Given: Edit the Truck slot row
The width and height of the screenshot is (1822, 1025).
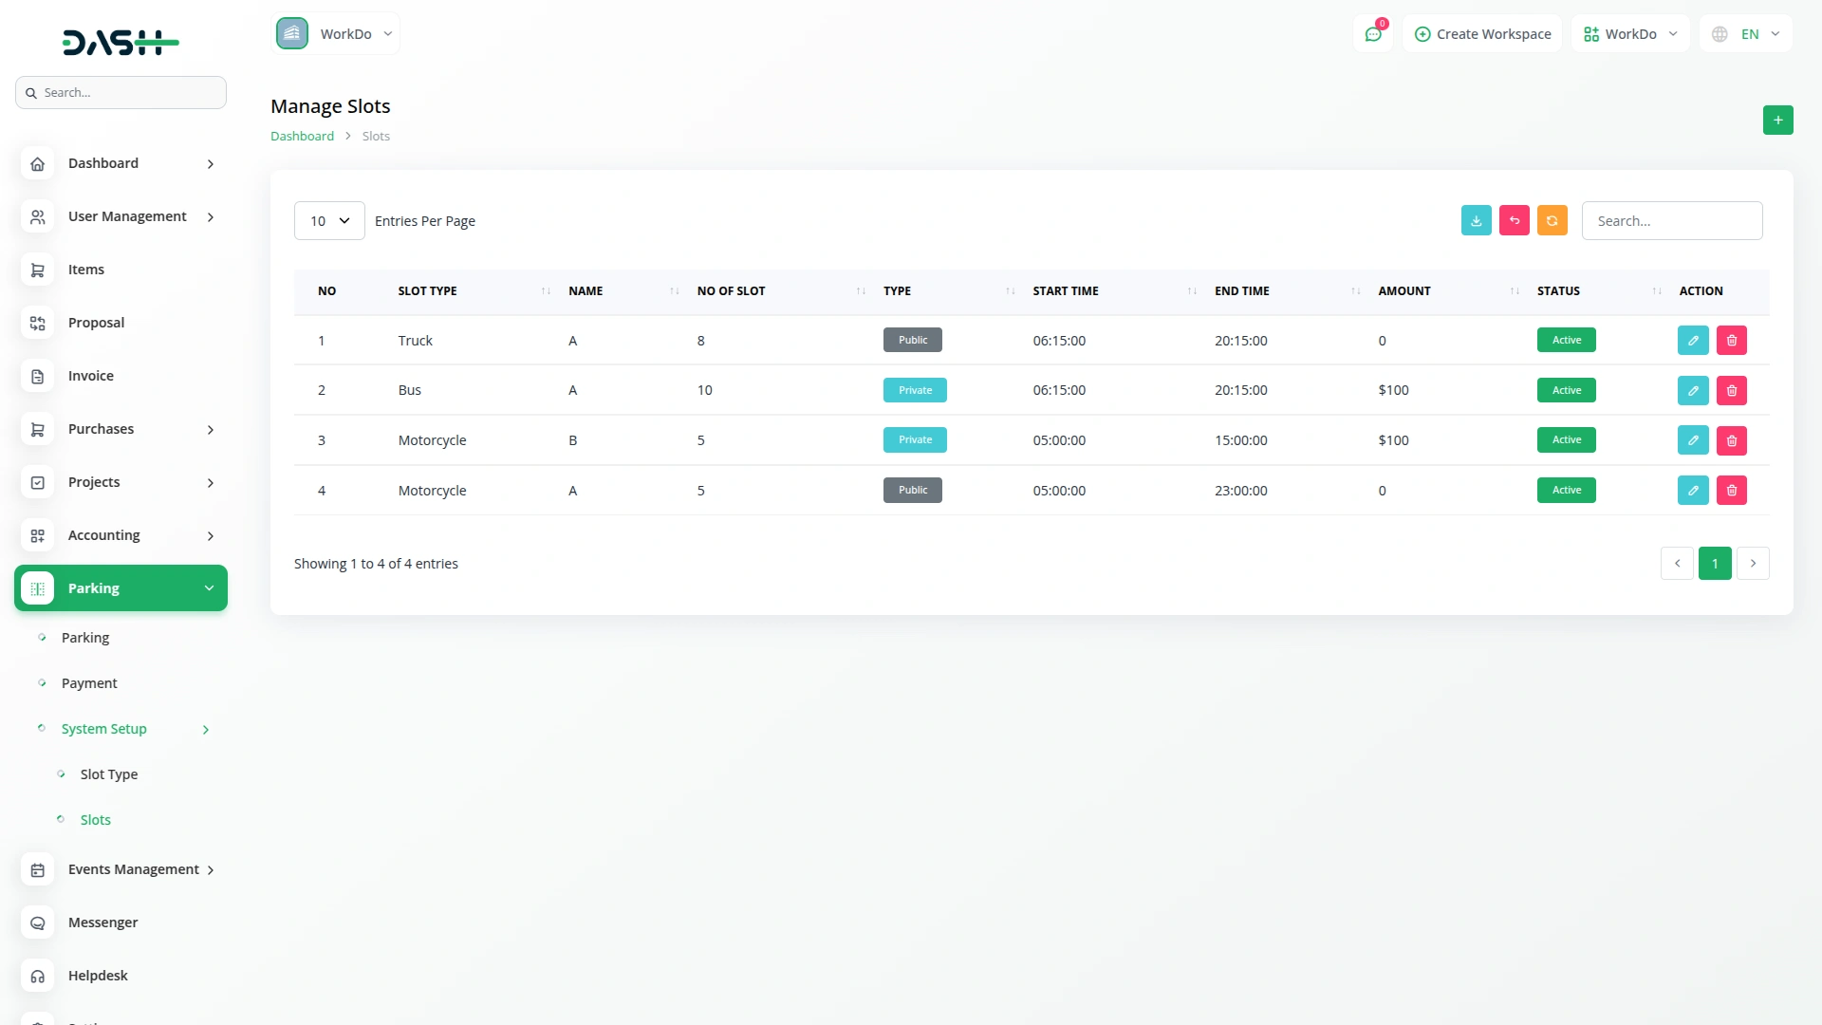Looking at the screenshot, I should pos(1692,340).
